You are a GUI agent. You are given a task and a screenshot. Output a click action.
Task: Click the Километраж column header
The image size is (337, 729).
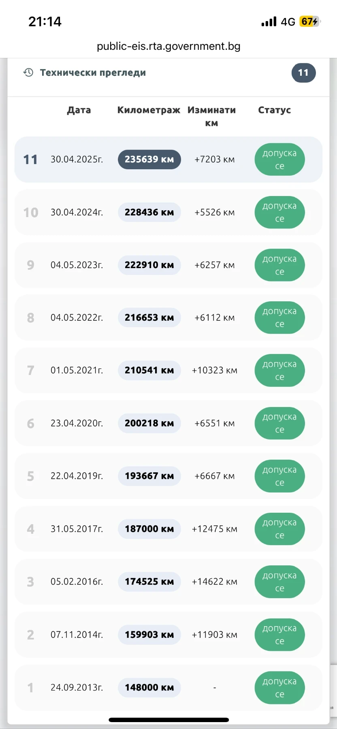(149, 110)
